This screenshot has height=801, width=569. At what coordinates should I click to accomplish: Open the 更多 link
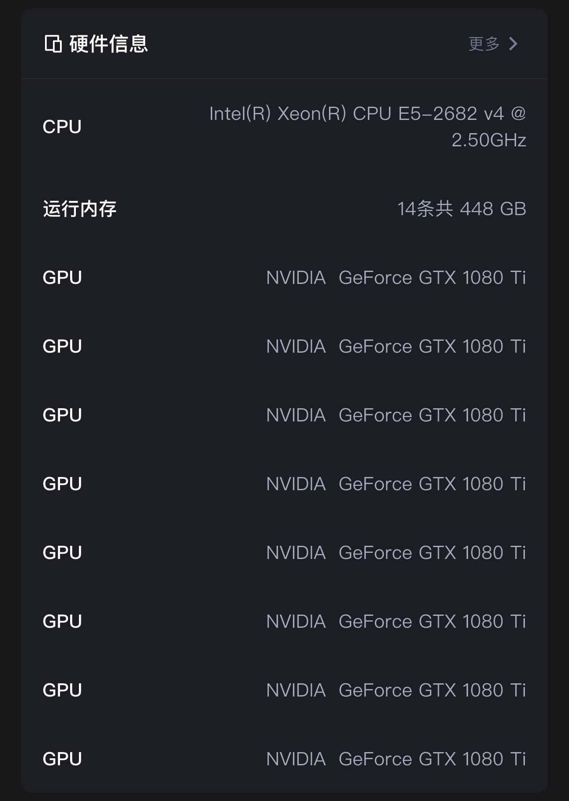[484, 44]
